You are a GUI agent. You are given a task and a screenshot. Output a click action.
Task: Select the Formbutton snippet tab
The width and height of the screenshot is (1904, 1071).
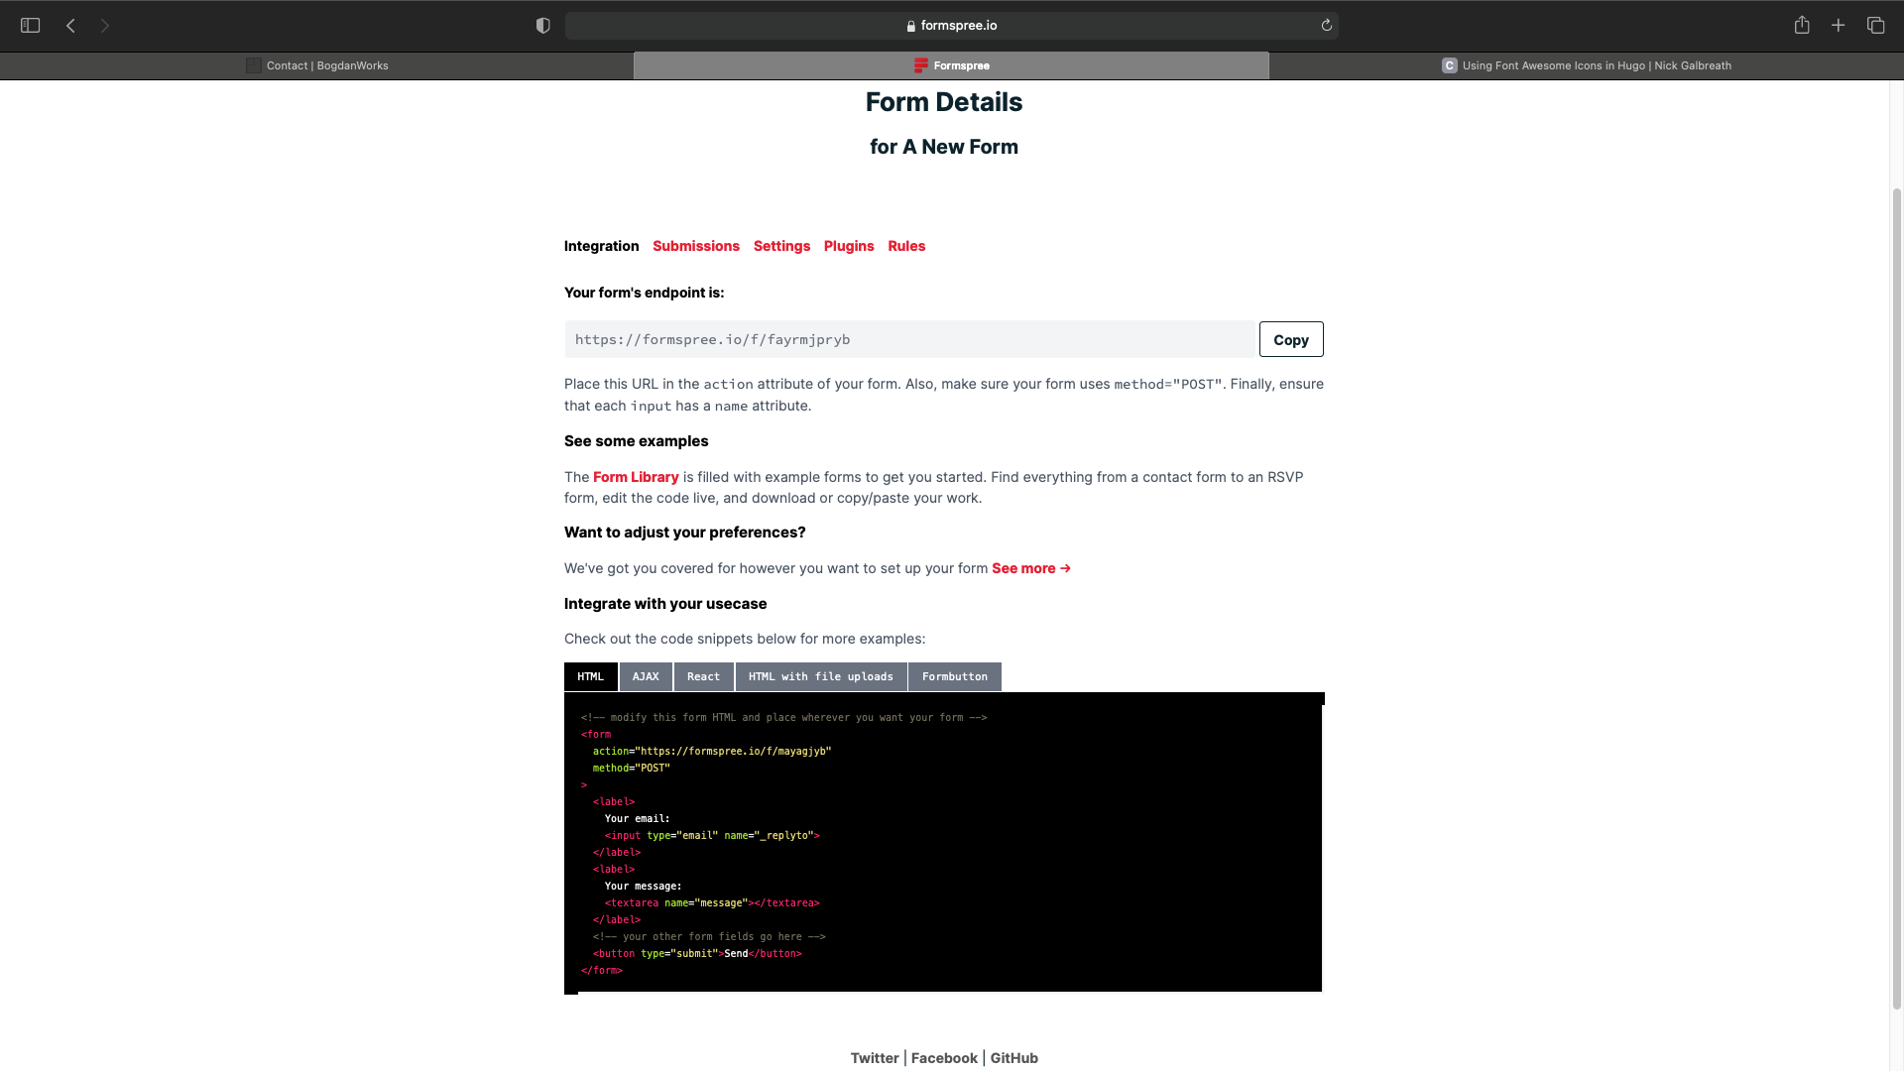coord(954,676)
